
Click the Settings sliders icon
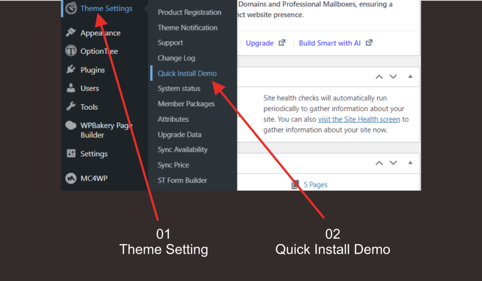pyautogui.click(x=72, y=154)
